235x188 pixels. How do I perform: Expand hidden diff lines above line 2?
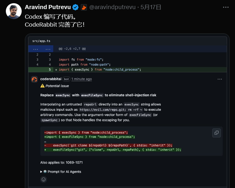(35, 49)
